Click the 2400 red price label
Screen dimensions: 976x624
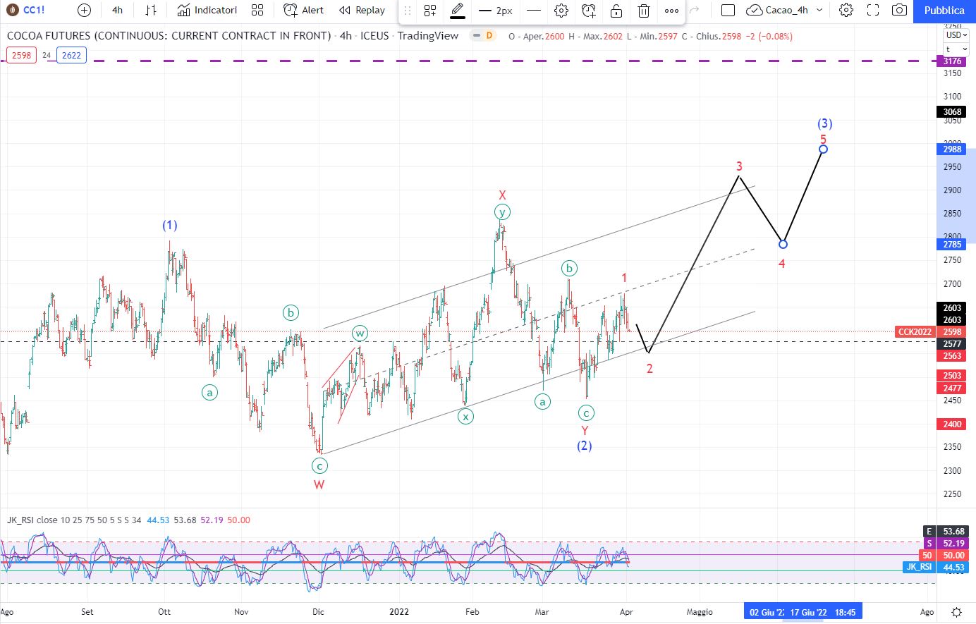952,424
